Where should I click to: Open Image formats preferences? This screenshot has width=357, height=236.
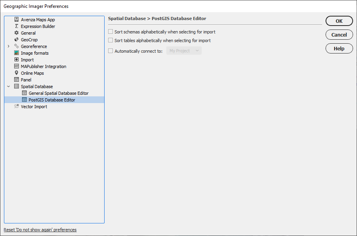(x=35, y=53)
